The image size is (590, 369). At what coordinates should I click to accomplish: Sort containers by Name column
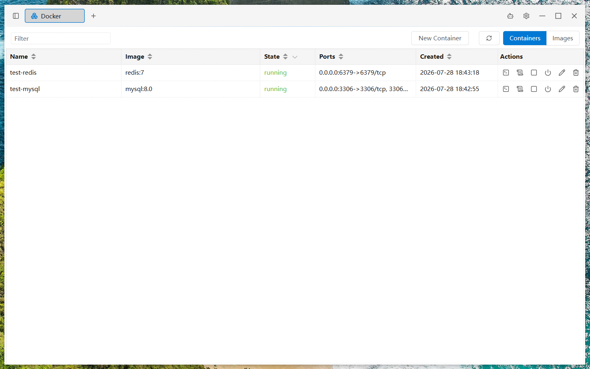(34, 57)
